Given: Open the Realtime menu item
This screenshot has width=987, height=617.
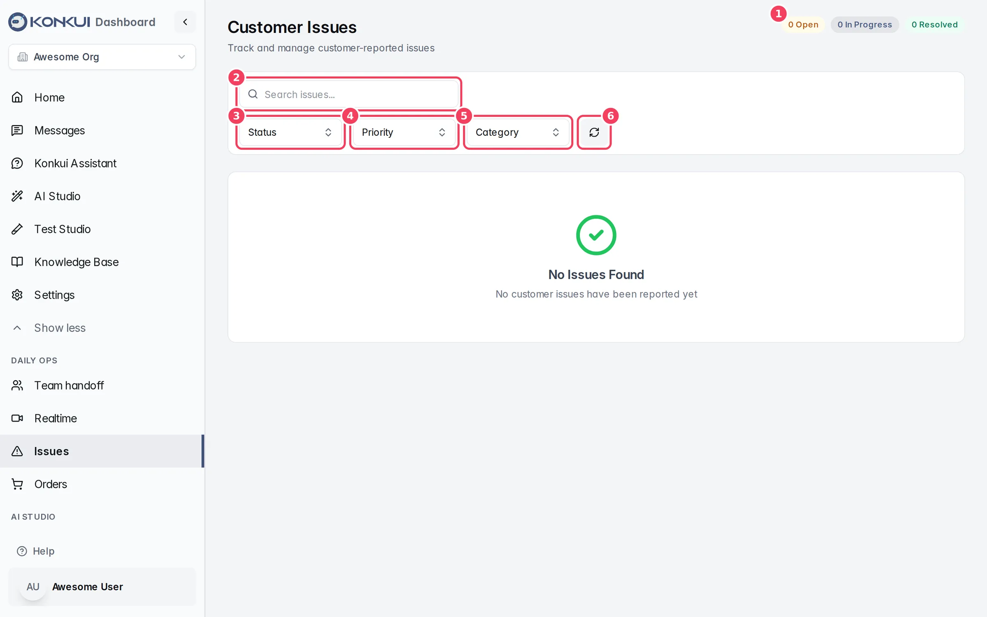Looking at the screenshot, I should point(102,418).
